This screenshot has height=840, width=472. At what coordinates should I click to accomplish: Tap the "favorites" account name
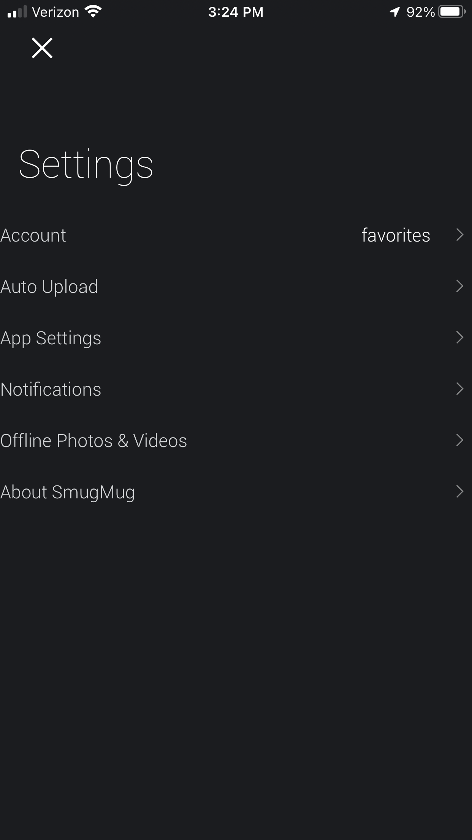click(396, 235)
